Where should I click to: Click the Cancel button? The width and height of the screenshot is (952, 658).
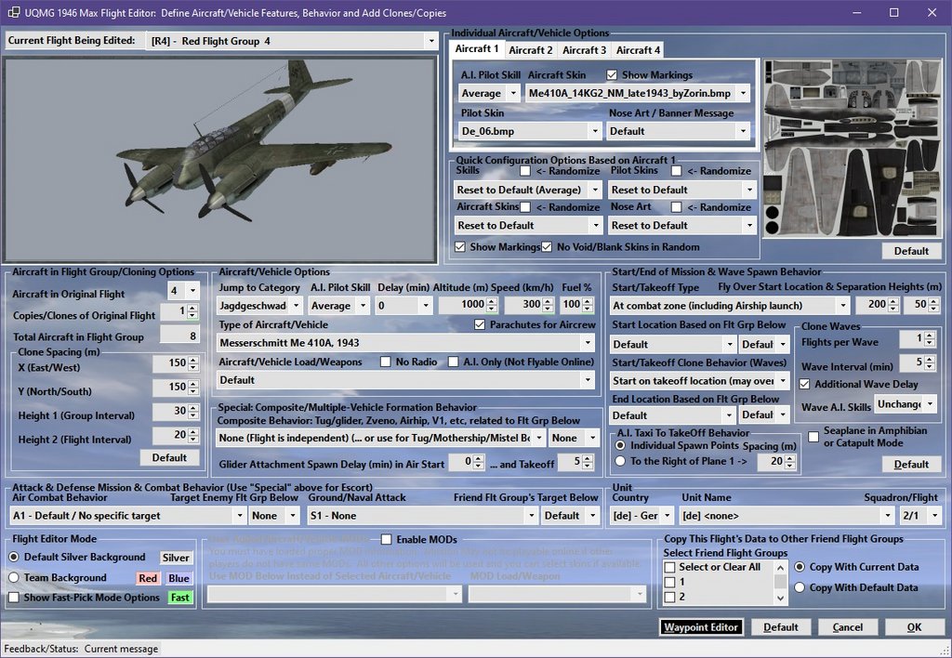click(x=848, y=627)
